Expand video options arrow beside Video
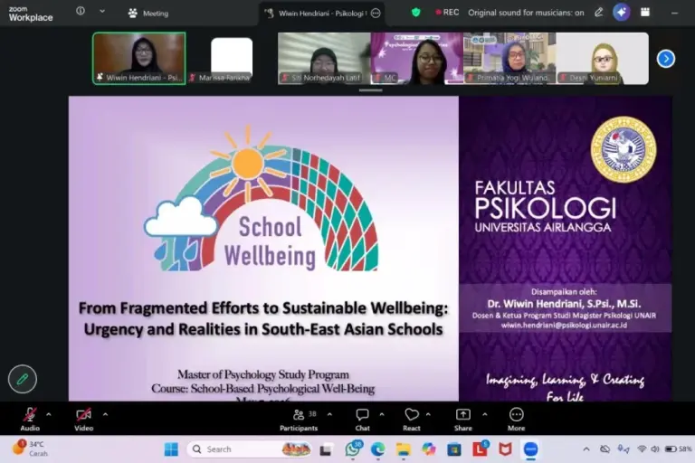The width and height of the screenshot is (695, 463). [105, 415]
